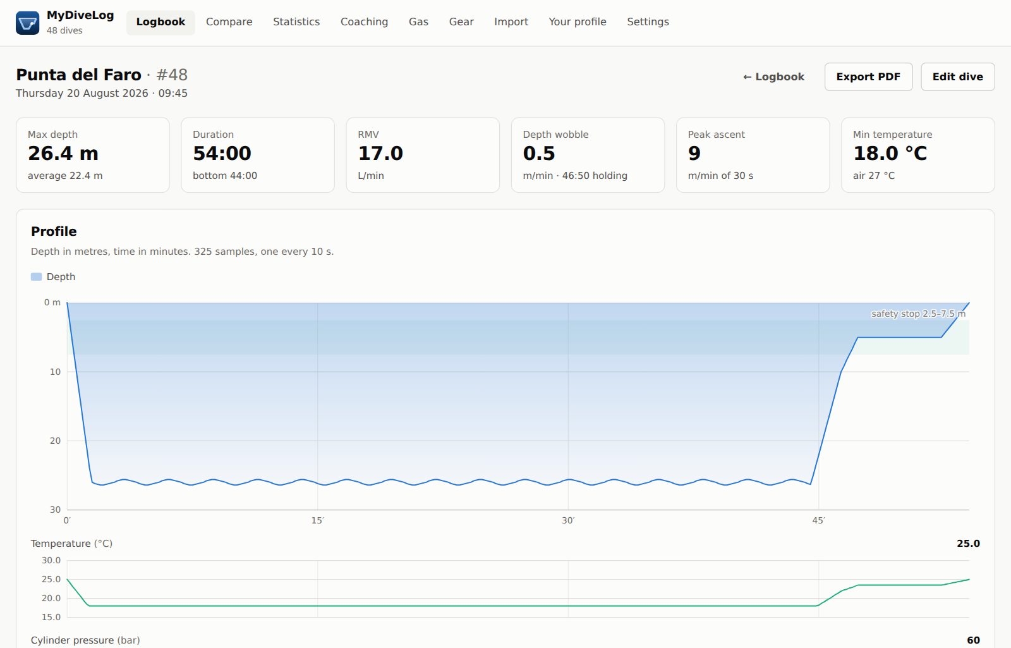This screenshot has height=648, width=1011.
Task: Click the Temperature (°C) chart label
Action: [x=71, y=544]
